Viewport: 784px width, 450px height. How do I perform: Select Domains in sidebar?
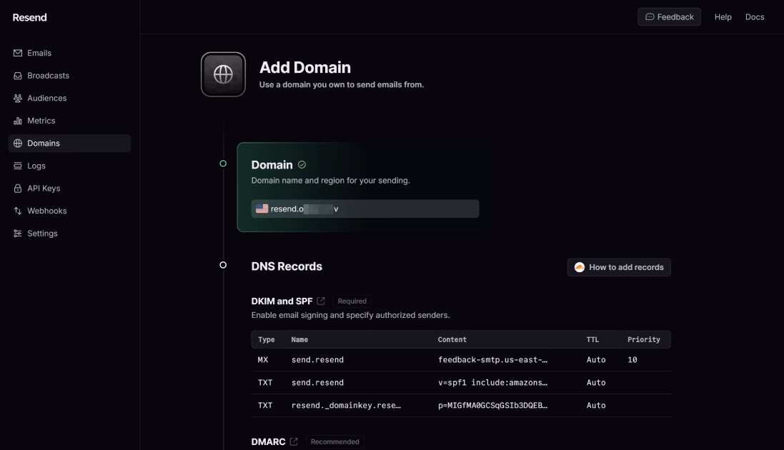click(x=69, y=143)
